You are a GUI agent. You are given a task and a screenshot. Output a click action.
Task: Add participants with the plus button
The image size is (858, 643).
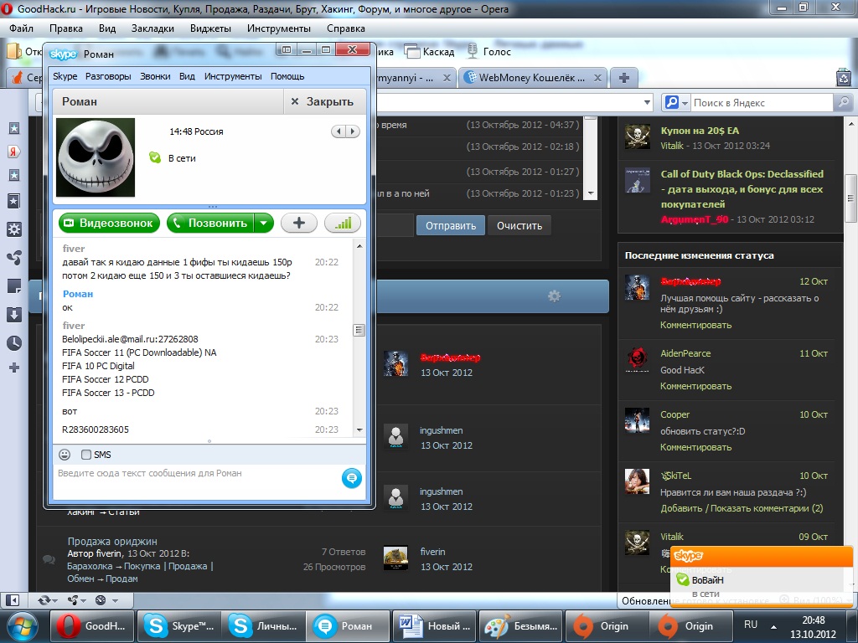coord(299,223)
